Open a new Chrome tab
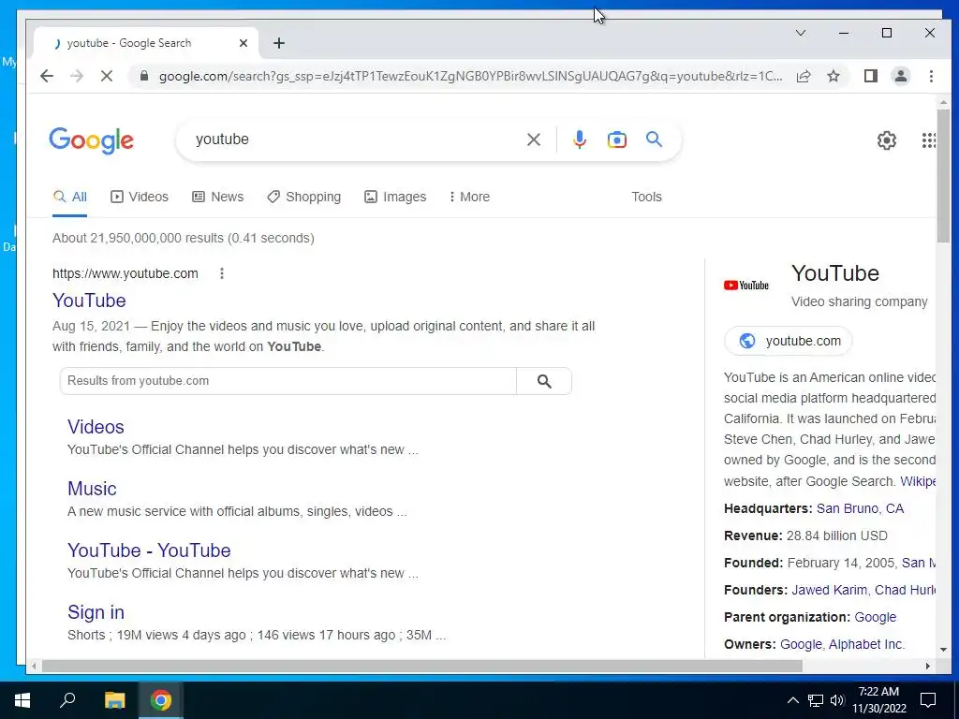Viewport: 959px width, 719px height. click(279, 43)
